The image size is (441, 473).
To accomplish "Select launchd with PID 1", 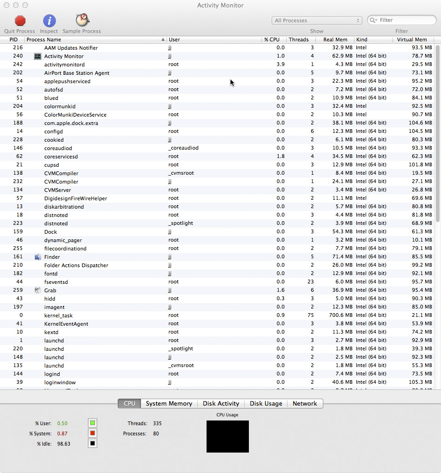I will [218, 340].
